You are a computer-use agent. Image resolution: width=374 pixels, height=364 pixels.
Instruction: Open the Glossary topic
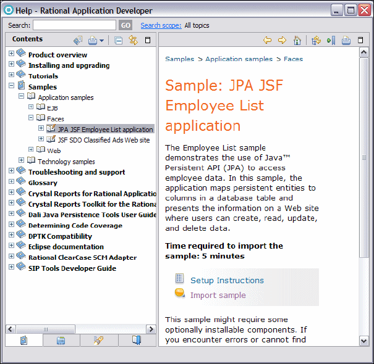coord(43,183)
